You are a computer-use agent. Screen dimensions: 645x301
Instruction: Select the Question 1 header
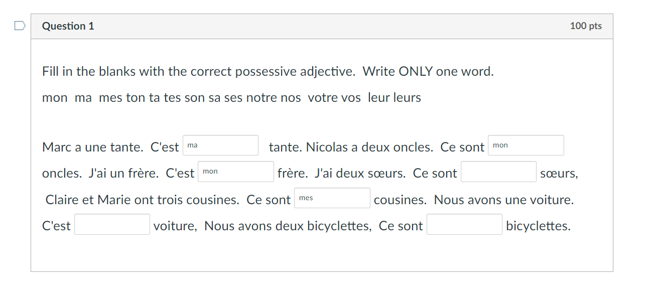[68, 26]
